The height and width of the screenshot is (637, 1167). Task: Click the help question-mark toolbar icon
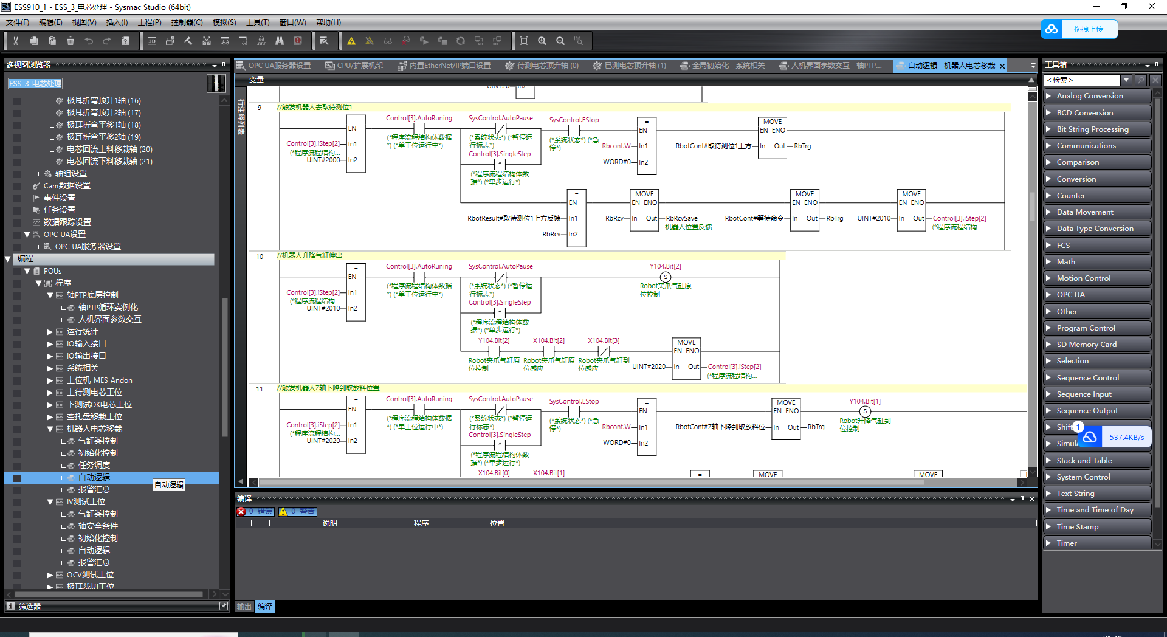(125, 41)
